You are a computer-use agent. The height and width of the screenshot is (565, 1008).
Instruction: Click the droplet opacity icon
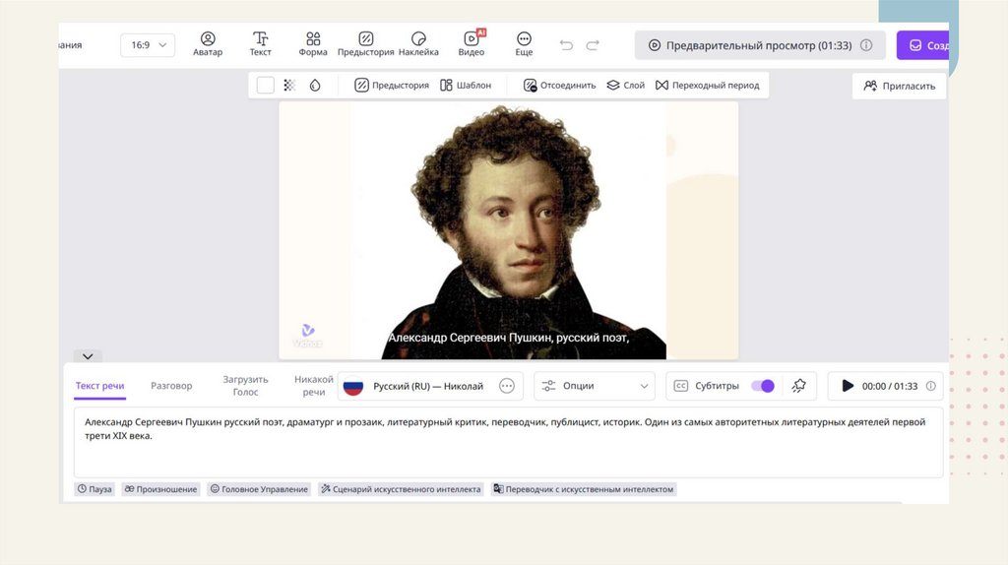315,85
